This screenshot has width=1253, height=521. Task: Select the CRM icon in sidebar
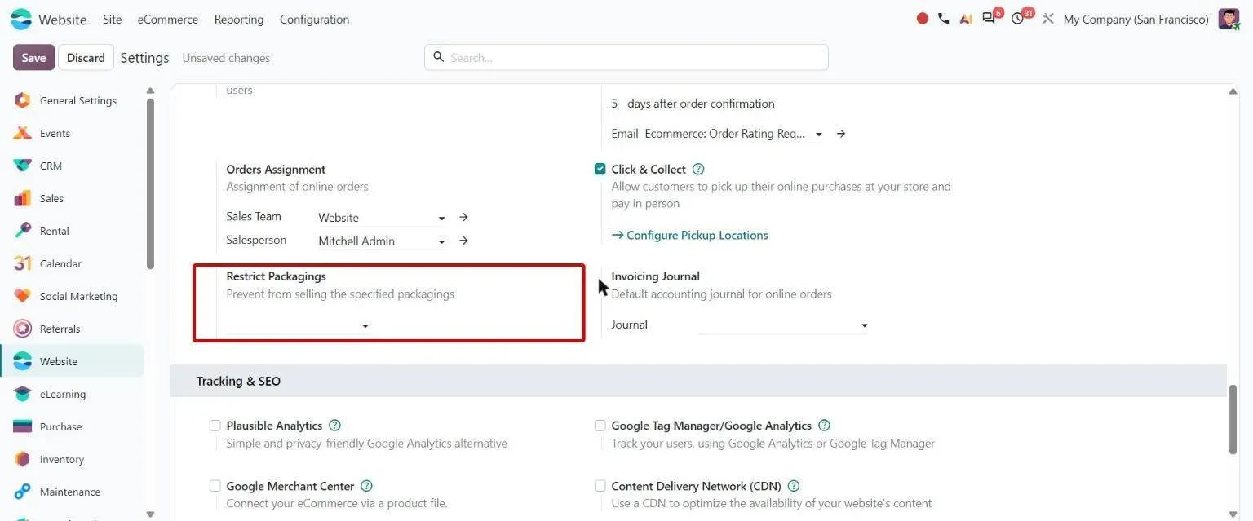pyautogui.click(x=23, y=166)
